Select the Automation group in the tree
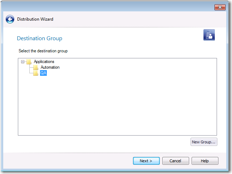 click(50, 68)
